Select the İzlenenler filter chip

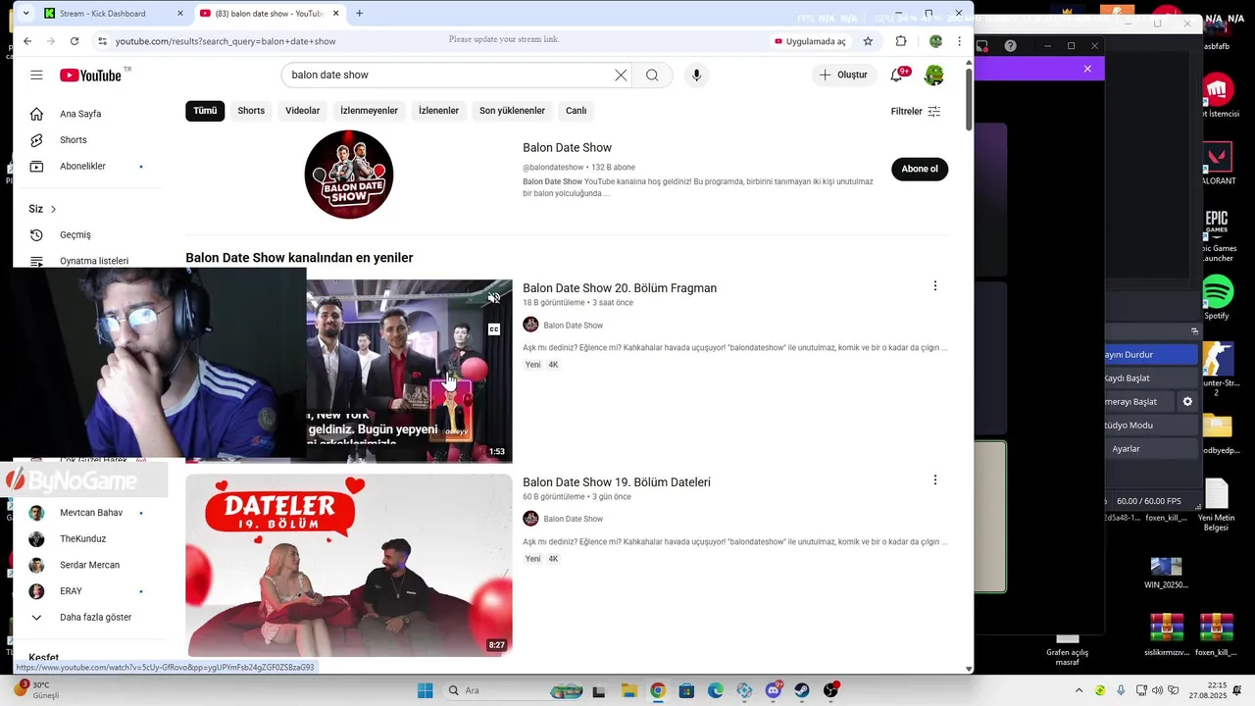[x=438, y=111]
